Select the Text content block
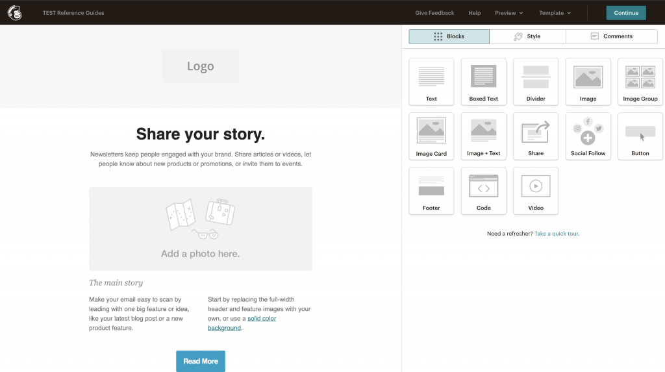The image size is (665, 372). [431, 82]
